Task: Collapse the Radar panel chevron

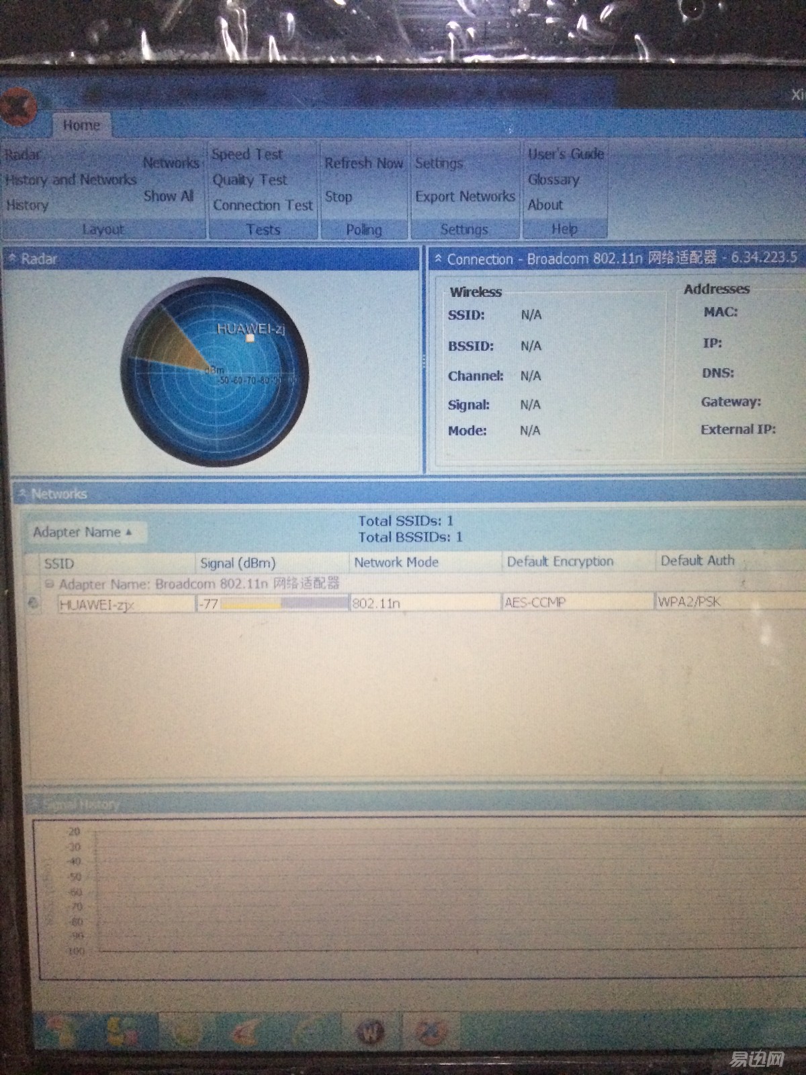Action: [x=12, y=258]
